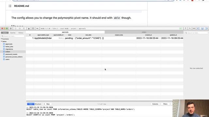209x117 pixels.
Task: Open the personal_access_tokens table in sidebar
Action: point(14,57)
